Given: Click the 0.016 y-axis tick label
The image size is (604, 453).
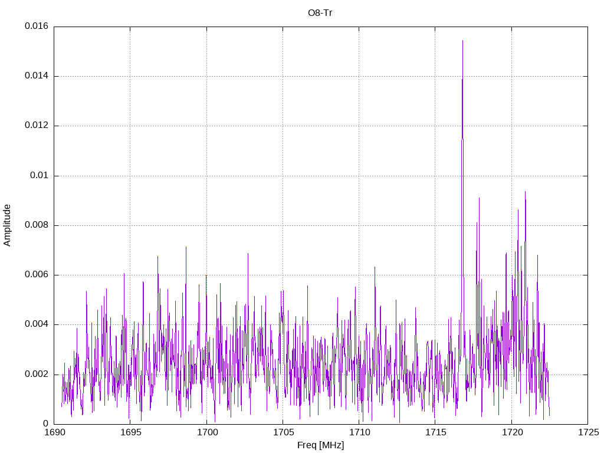Looking at the screenshot, I should [x=37, y=26].
